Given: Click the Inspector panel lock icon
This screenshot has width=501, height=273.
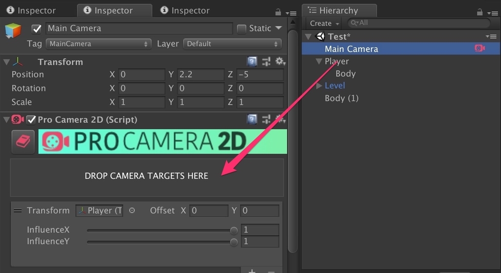Looking at the screenshot, I should coord(278,12).
